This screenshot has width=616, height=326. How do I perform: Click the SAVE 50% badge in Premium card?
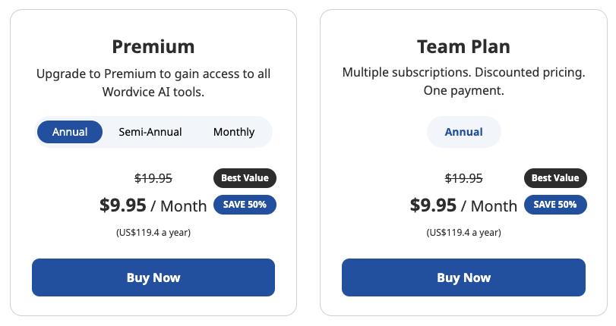[x=245, y=205]
